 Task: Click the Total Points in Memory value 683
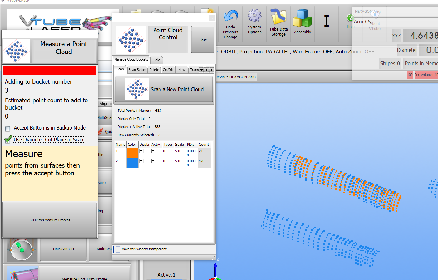[x=158, y=111]
